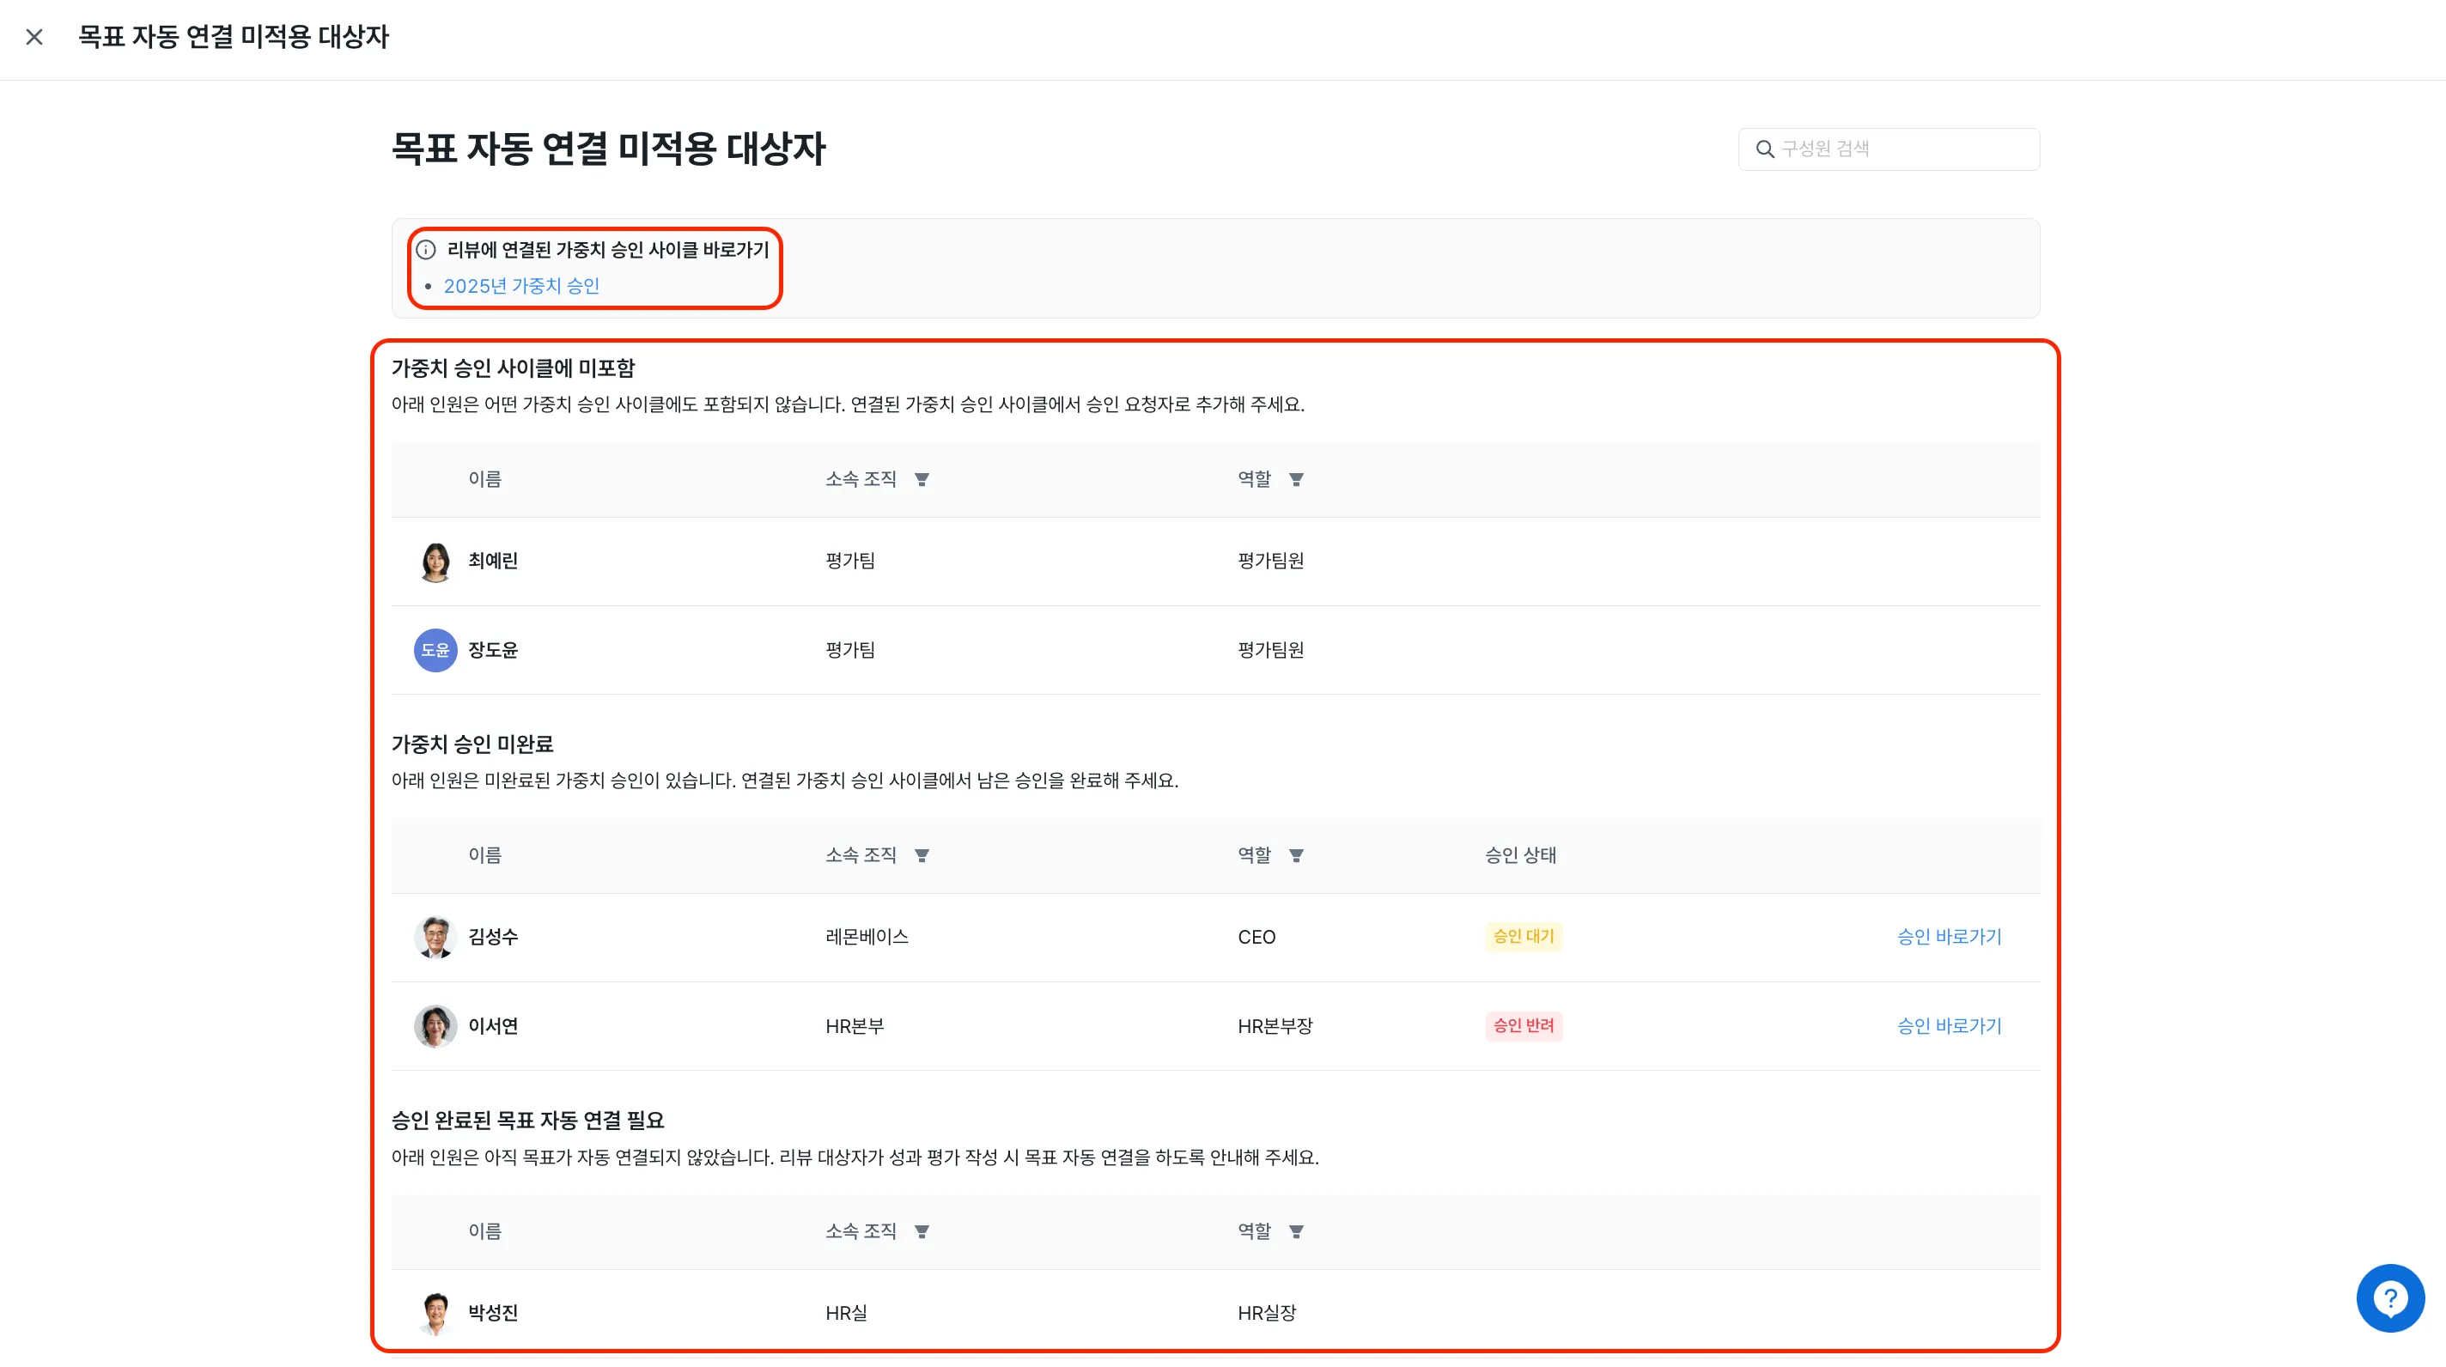Image resolution: width=2446 pixels, height=1367 pixels.
Task: Click the HR실장 role cell
Action: click(x=1267, y=1313)
